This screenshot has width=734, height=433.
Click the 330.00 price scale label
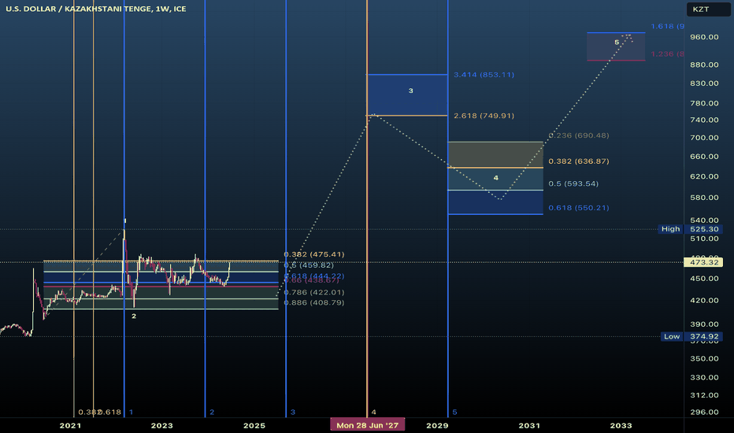pos(704,377)
